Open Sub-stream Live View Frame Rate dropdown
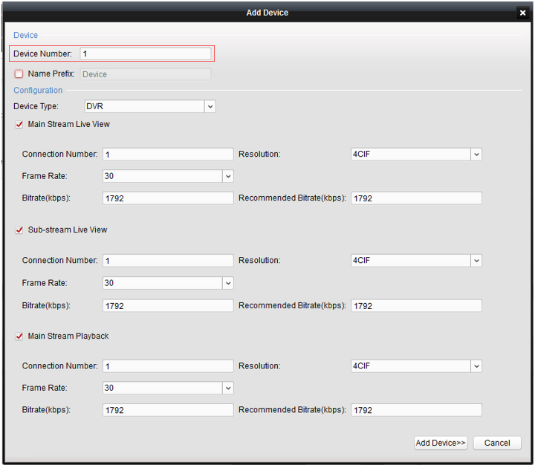Viewport: 535px width, 465px height. click(x=228, y=283)
